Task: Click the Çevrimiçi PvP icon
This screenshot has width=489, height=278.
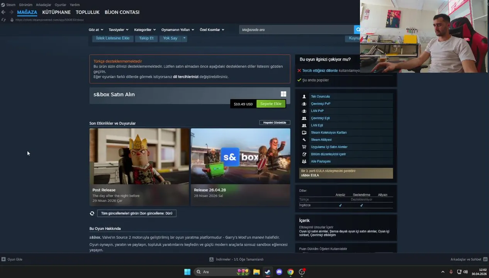Action: point(304,104)
